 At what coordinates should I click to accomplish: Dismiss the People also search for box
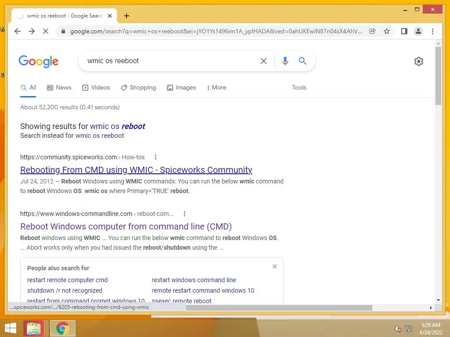(x=275, y=266)
